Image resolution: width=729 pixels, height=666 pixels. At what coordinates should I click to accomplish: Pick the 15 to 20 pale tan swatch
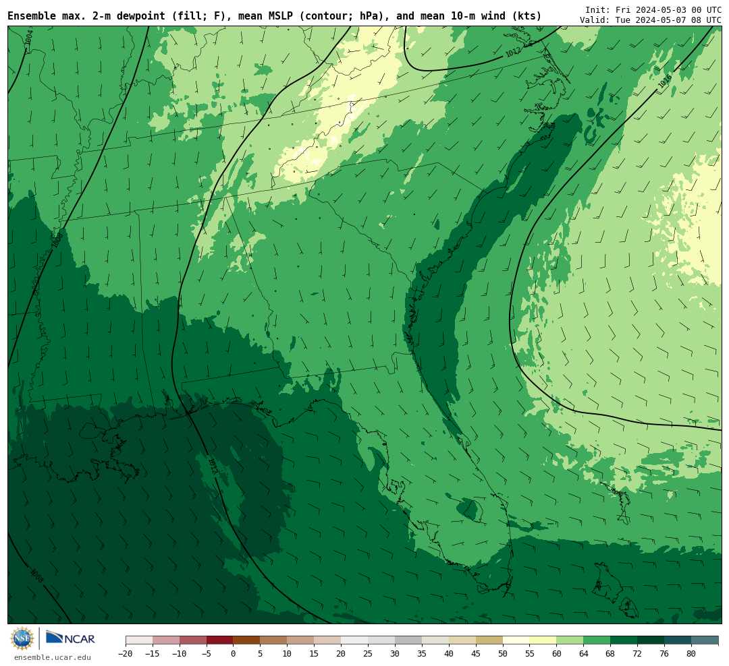pyautogui.click(x=328, y=640)
